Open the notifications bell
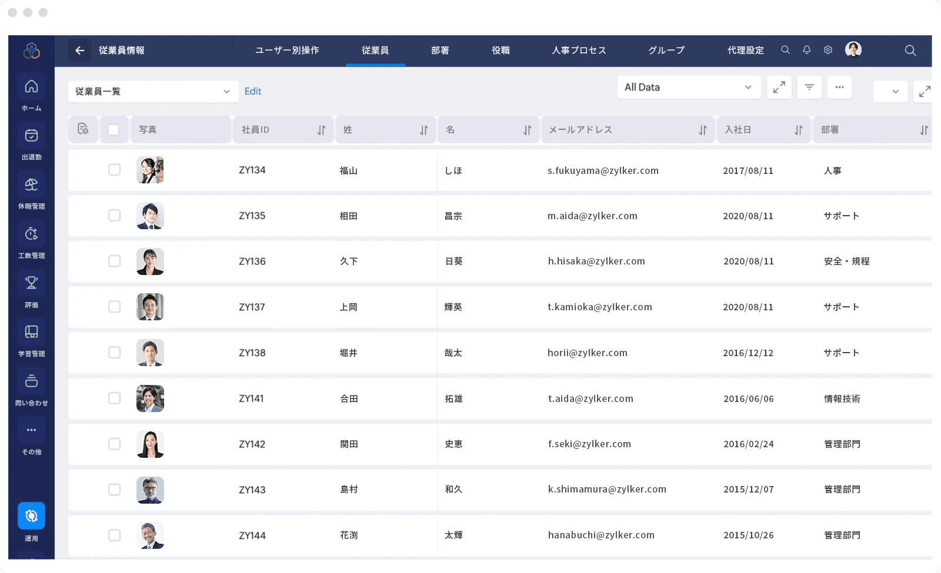 [807, 50]
